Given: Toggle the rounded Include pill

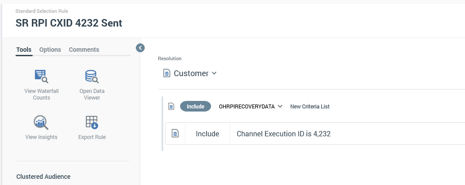Looking at the screenshot, I should (195, 107).
